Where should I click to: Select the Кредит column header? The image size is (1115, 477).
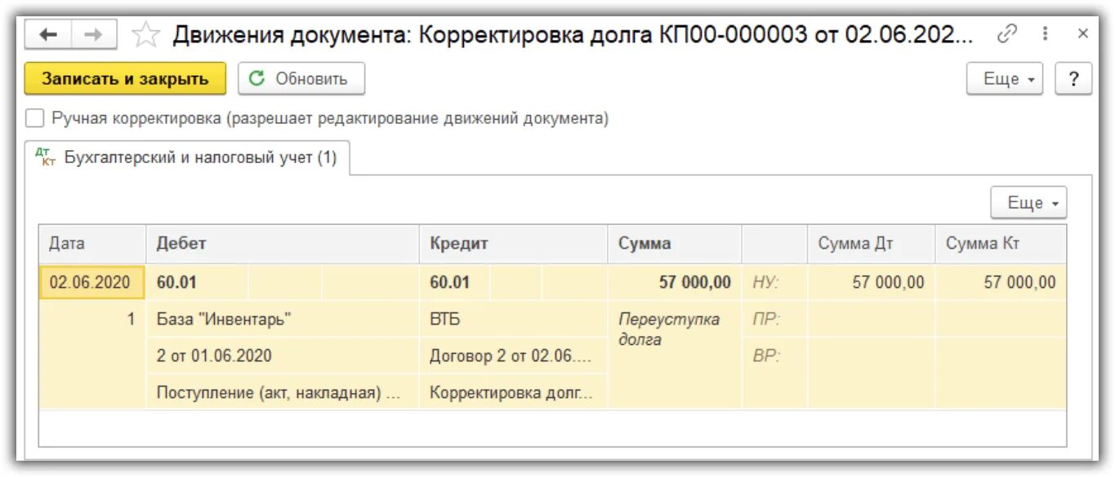pos(514,244)
